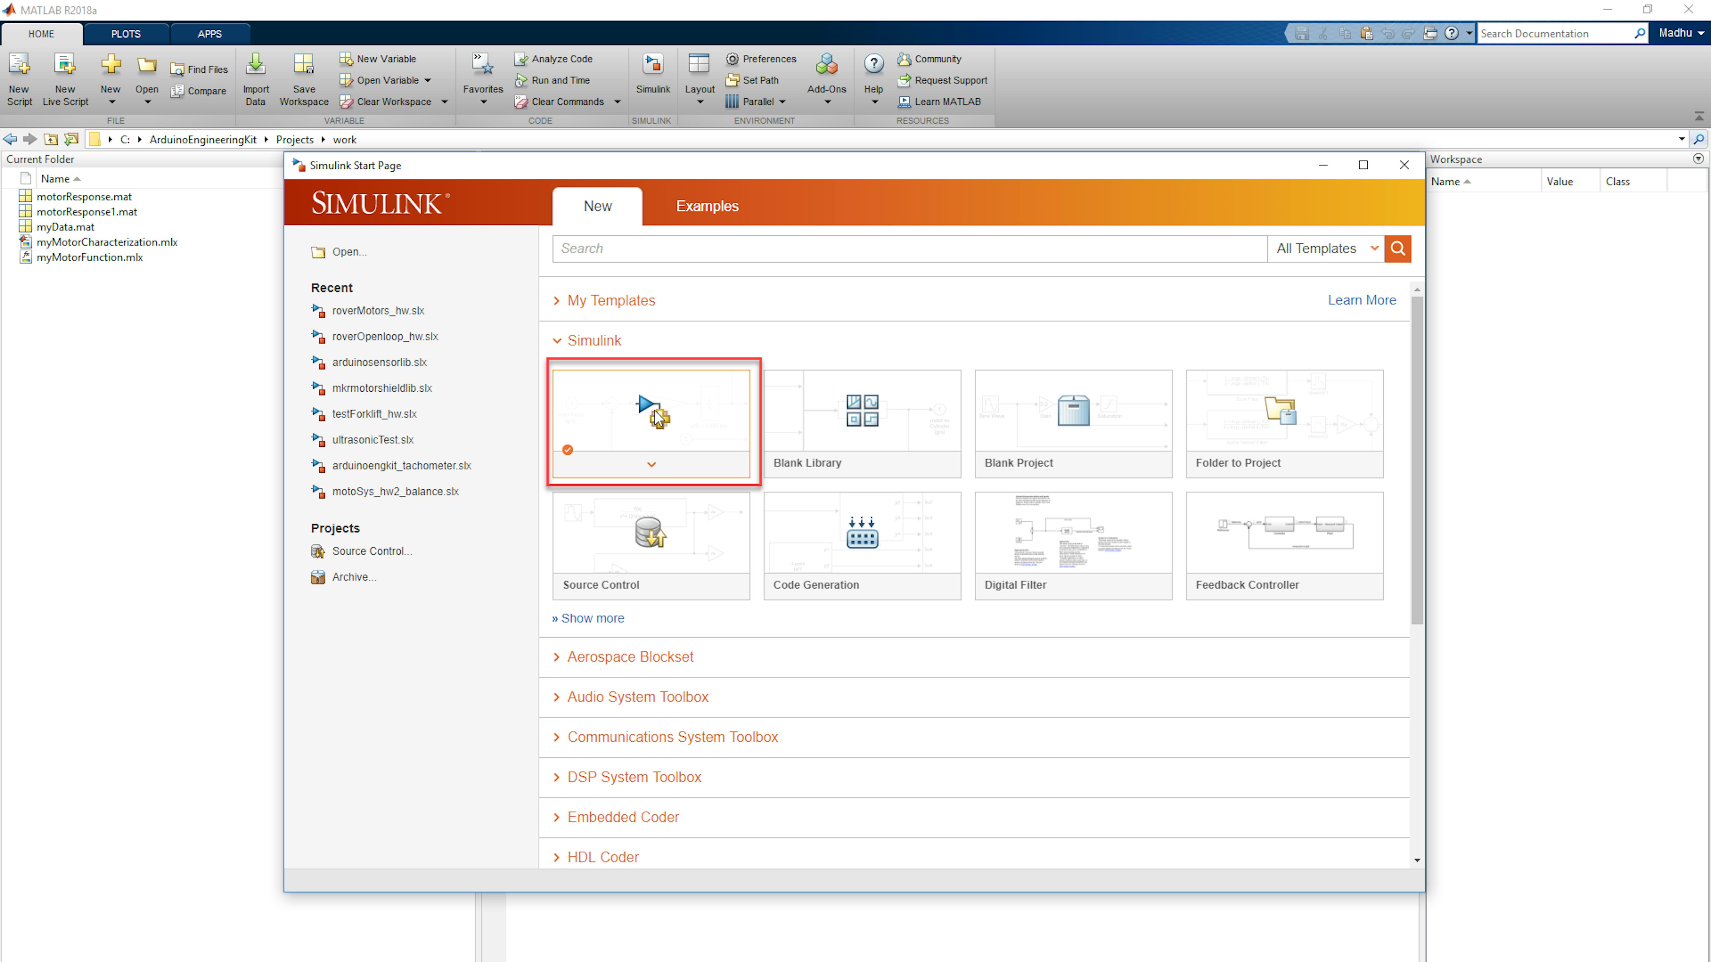Click the Import Data icon
The width and height of the screenshot is (1711, 962).
256,65
